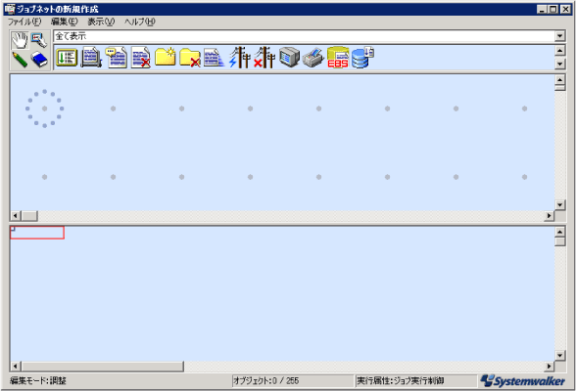Click lower pane scroll down arrow

coord(560,355)
